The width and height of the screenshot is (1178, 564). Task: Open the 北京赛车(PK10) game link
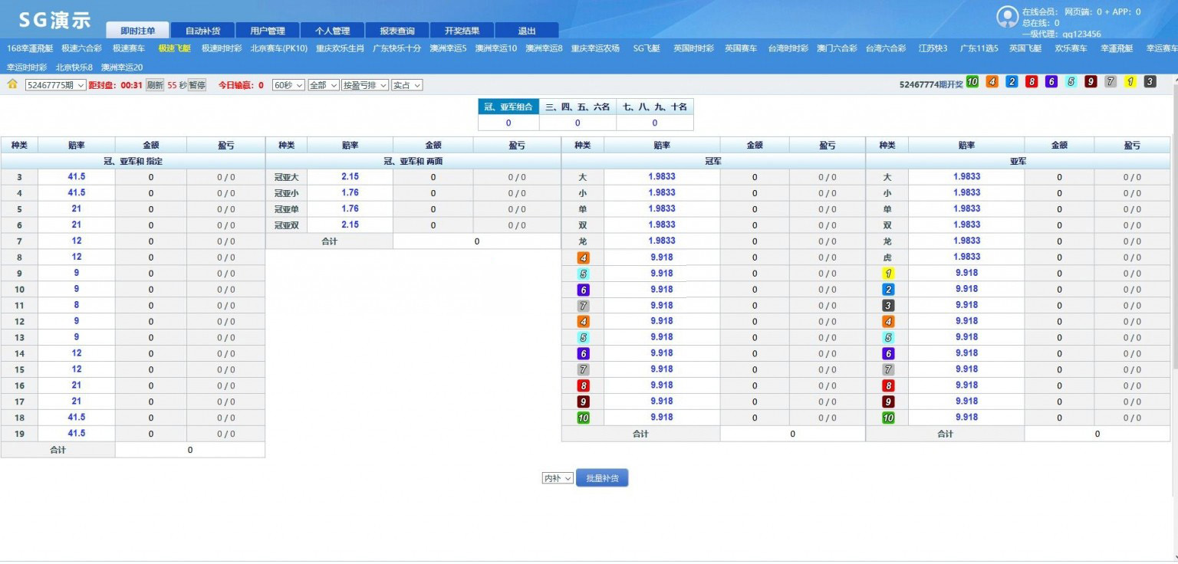(278, 48)
